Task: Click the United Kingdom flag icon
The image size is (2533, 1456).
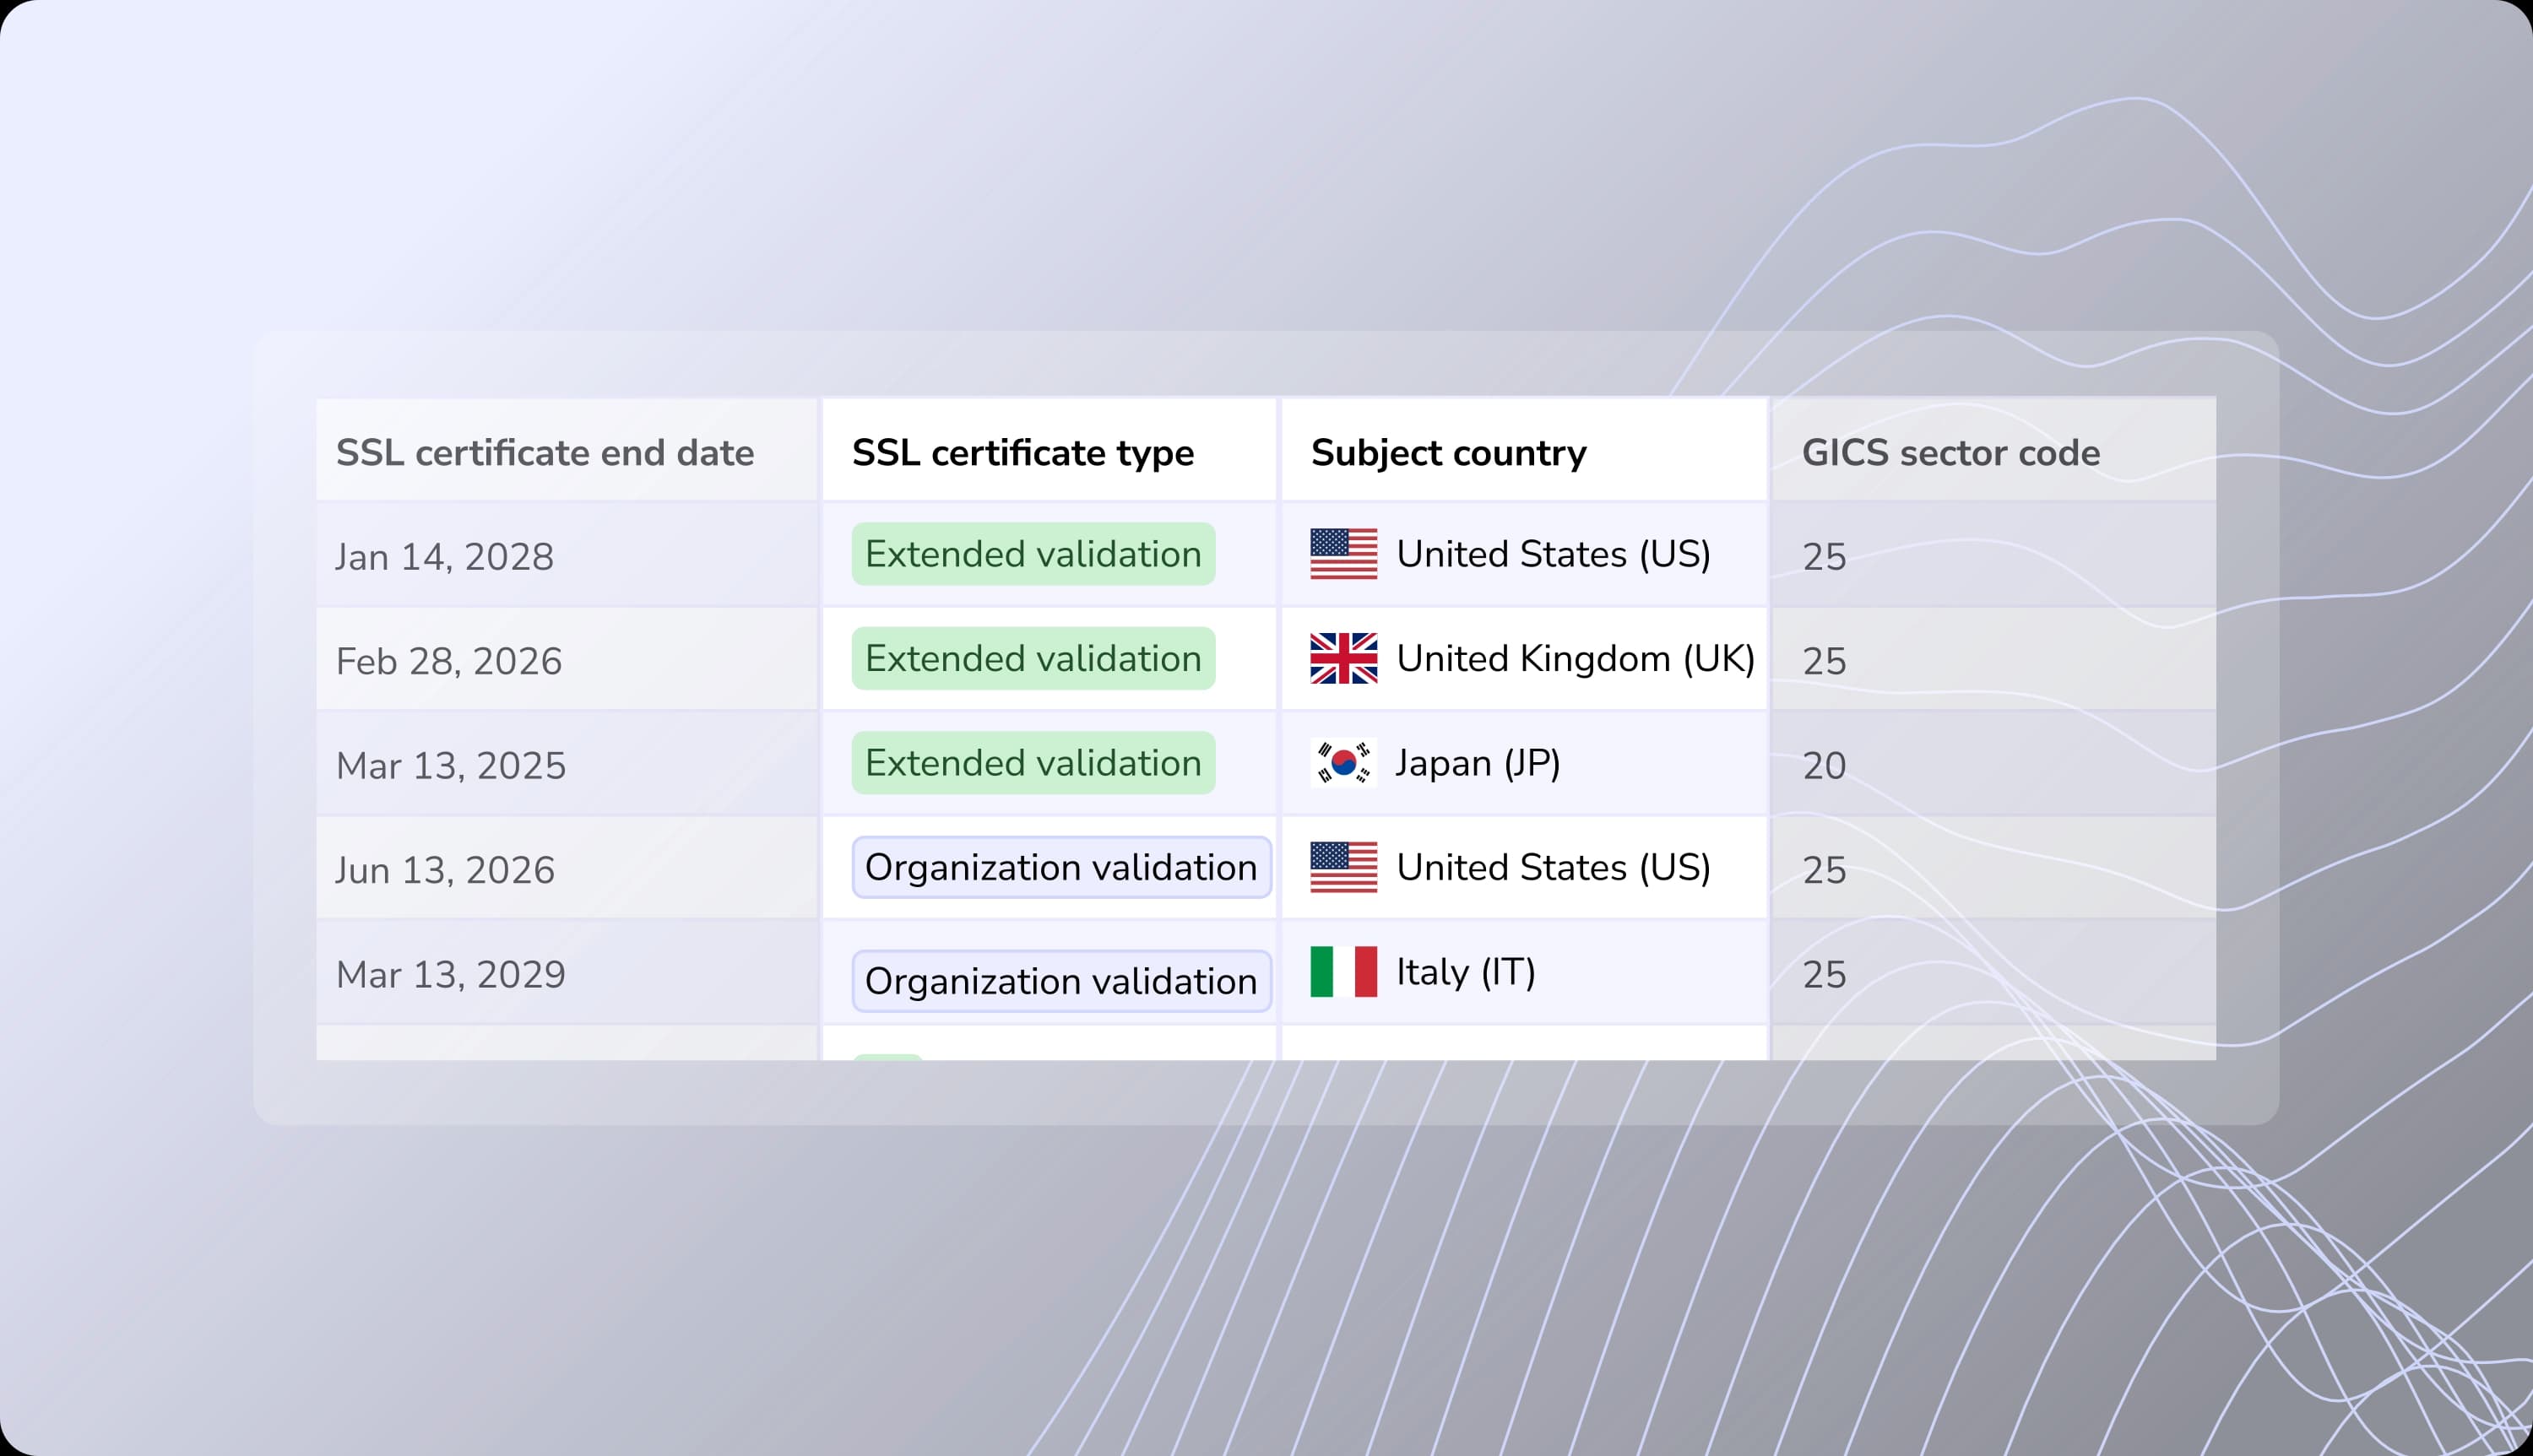Action: [1343, 658]
